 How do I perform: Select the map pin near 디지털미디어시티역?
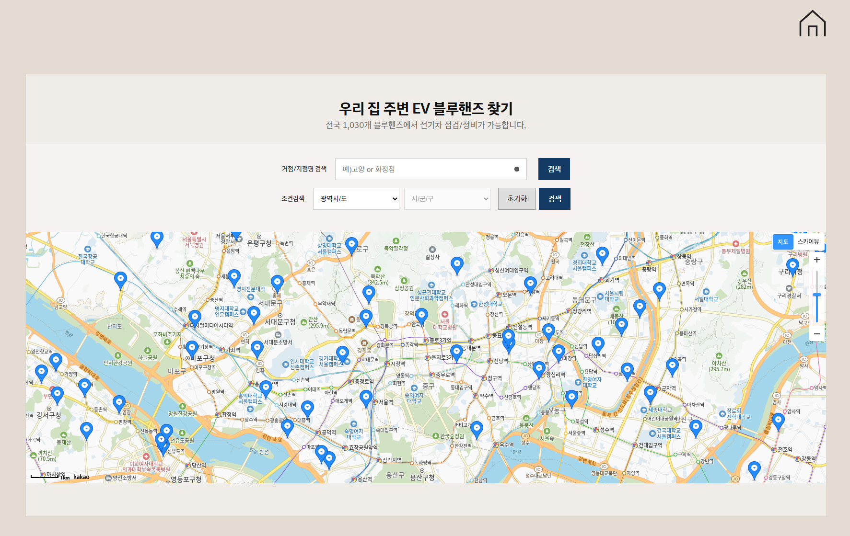[x=195, y=319]
